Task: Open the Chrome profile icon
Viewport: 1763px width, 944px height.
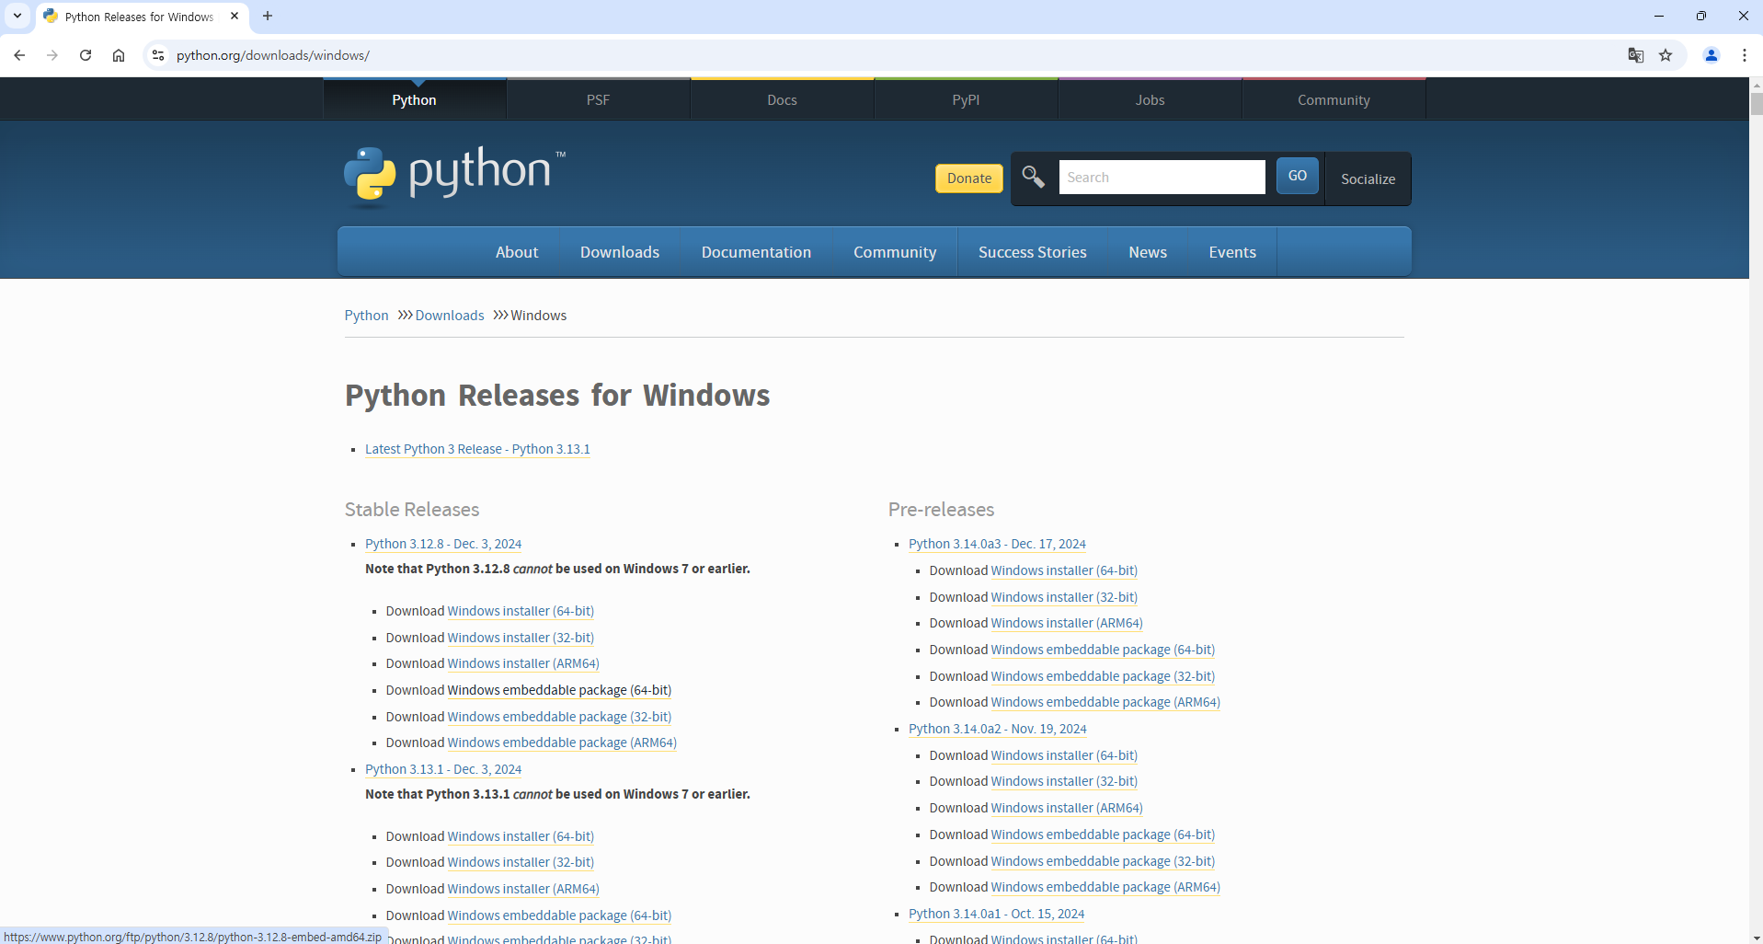Action: tap(1711, 55)
